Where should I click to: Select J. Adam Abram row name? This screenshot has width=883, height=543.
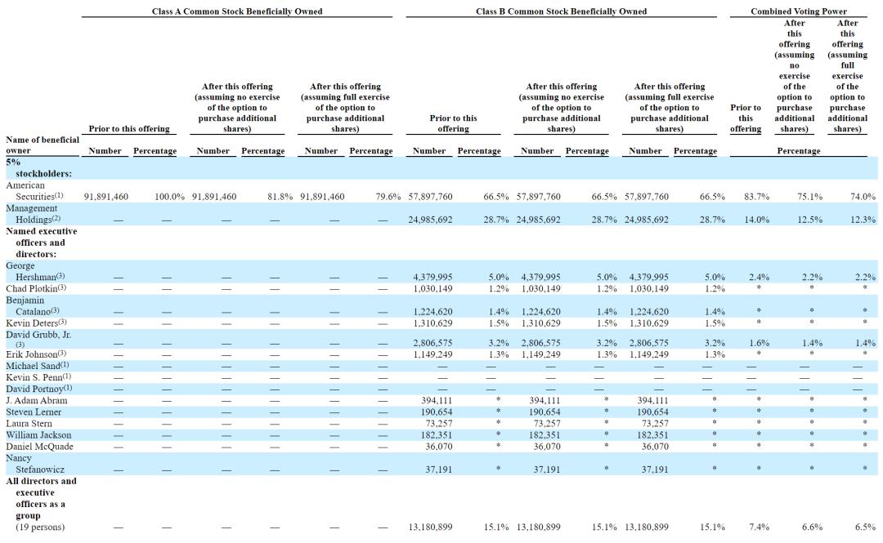pos(37,400)
